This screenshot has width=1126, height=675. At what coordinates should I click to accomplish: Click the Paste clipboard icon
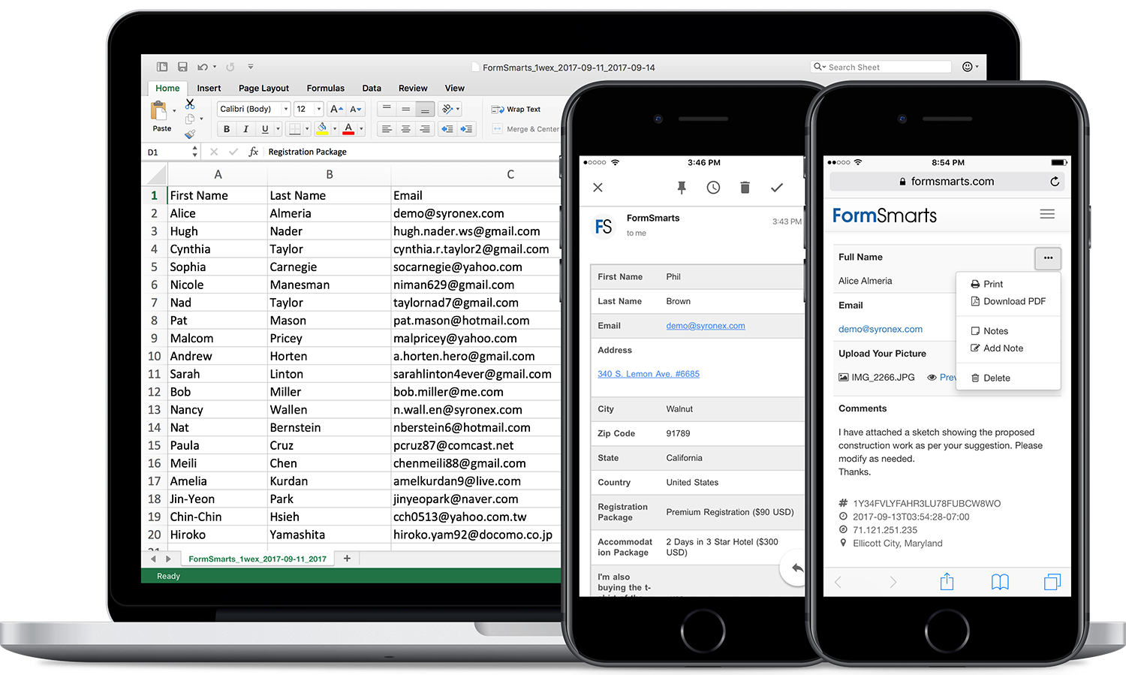(x=159, y=111)
